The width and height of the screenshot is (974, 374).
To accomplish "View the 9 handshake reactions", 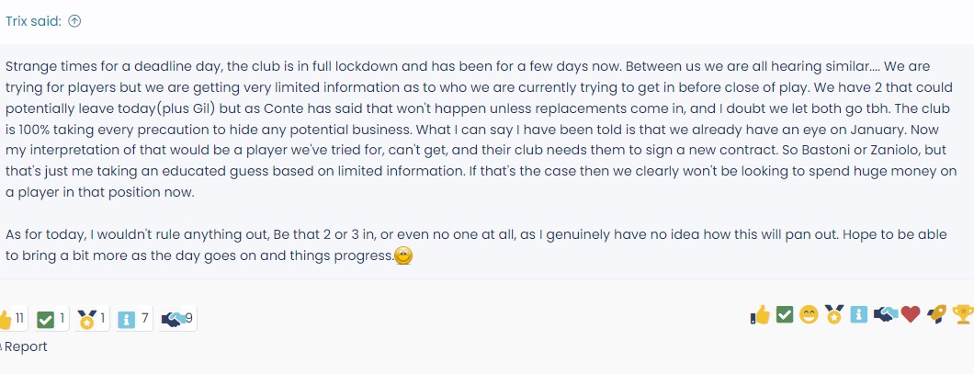I will tap(177, 319).
